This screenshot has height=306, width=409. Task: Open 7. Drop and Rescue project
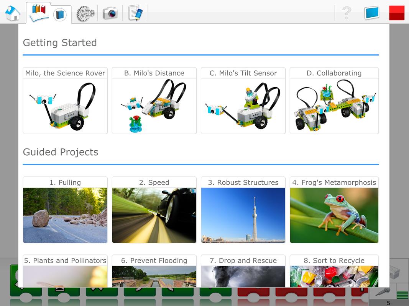pyautogui.click(x=243, y=271)
